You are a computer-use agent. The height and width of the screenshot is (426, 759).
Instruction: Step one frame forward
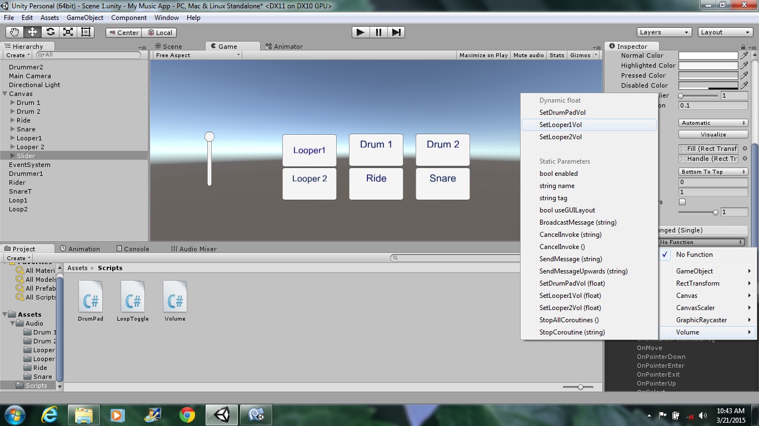(x=396, y=32)
